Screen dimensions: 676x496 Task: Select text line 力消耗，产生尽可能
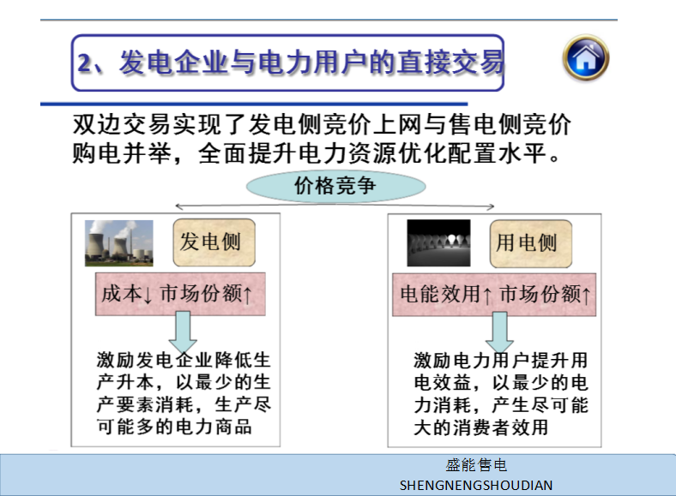tap(500, 405)
